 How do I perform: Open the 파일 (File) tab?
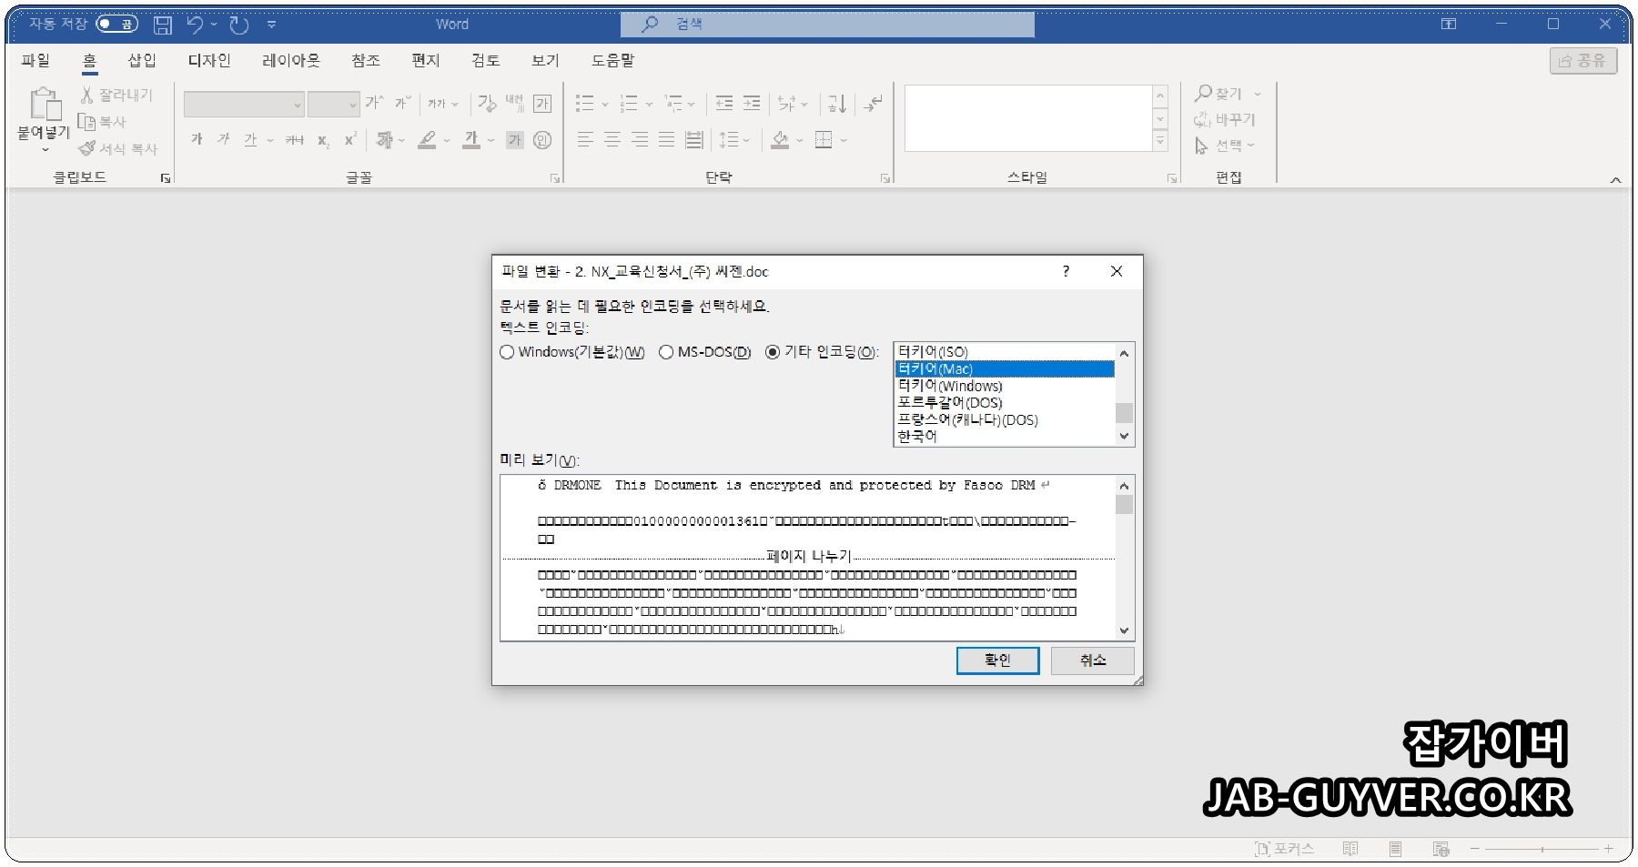(x=35, y=60)
